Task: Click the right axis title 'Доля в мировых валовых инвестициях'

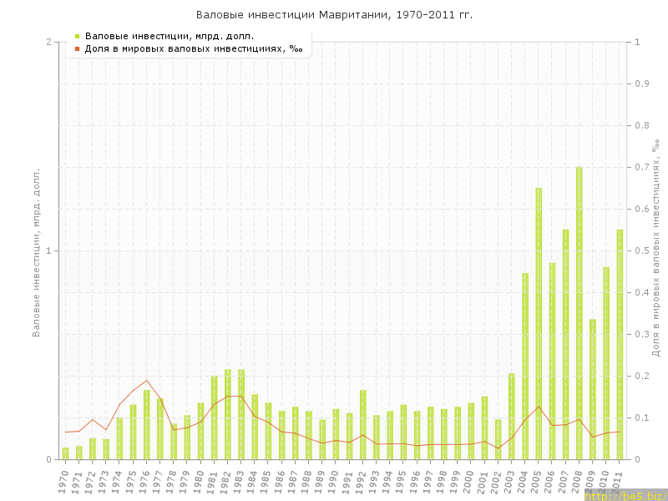Action: click(655, 249)
